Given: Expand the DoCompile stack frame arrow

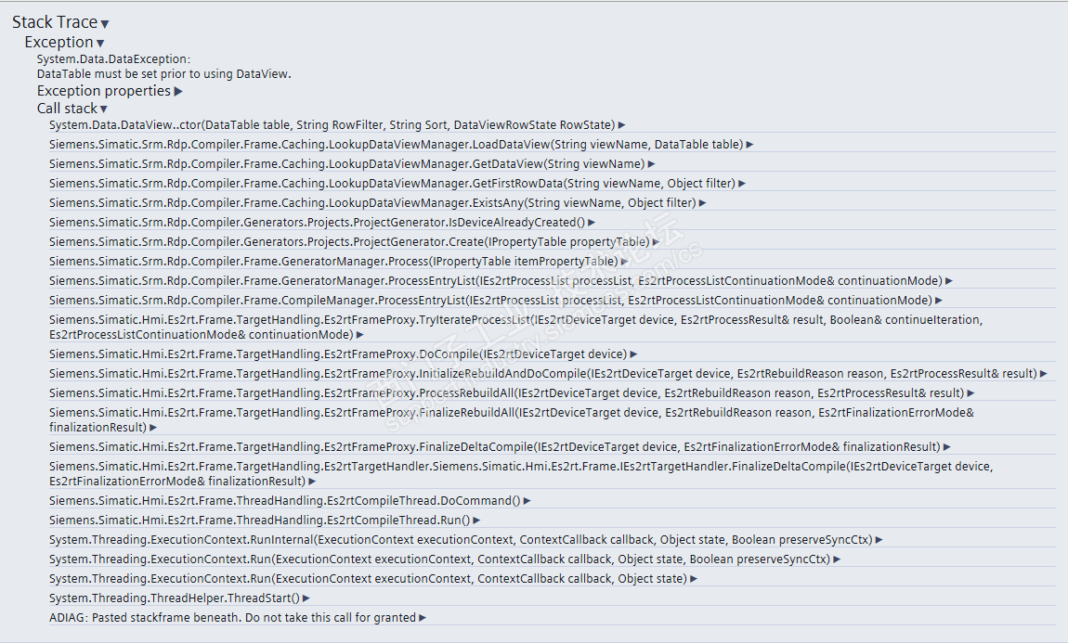Looking at the screenshot, I should [x=634, y=354].
